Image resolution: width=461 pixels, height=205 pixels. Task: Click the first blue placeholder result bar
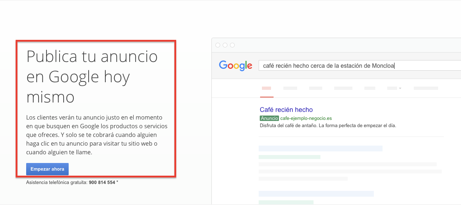(x=320, y=148)
